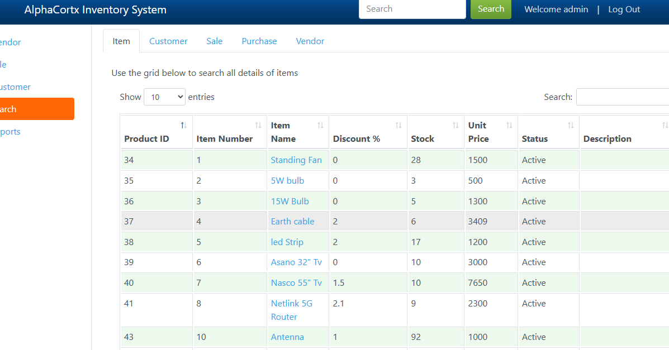The width and height of the screenshot is (669, 350).
Task: Select the discount 2.1 cell
Action: tap(368, 310)
